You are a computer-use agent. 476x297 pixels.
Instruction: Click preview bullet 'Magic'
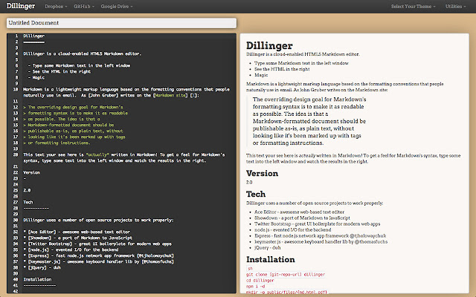(x=261, y=75)
